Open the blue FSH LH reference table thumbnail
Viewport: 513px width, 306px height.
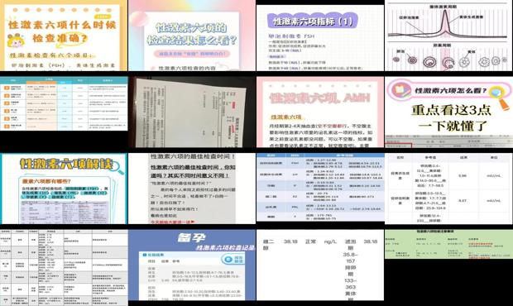pos(320,188)
